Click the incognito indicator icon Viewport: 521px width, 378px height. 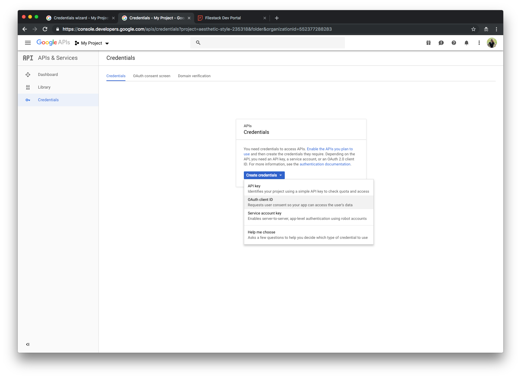coord(486,29)
